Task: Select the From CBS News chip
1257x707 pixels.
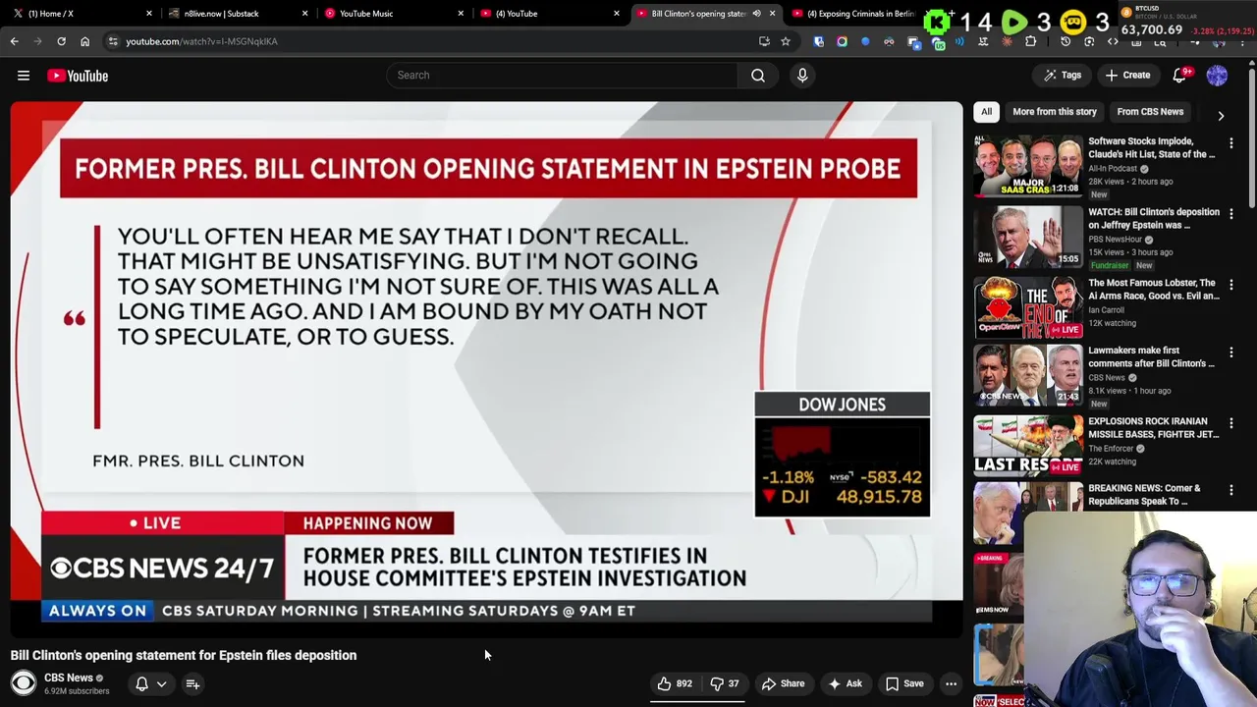Action: pyautogui.click(x=1150, y=112)
